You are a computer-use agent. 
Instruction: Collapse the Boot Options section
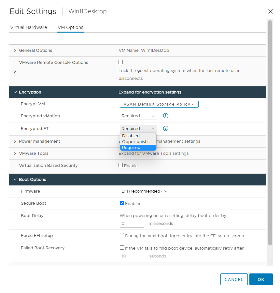click(15, 180)
